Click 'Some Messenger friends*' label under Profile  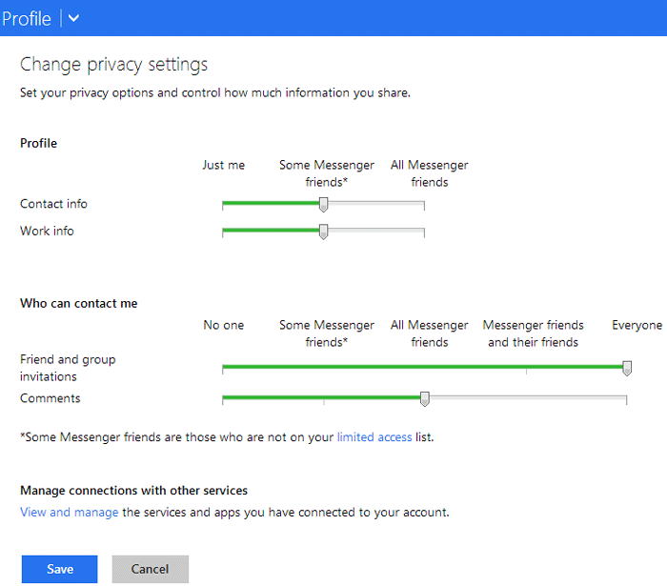pyautogui.click(x=327, y=173)
